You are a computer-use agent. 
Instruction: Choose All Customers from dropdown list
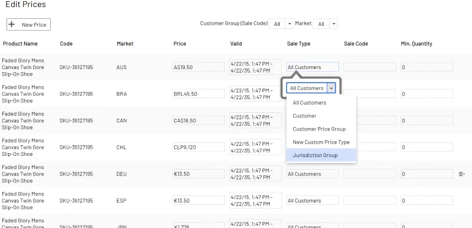(321, 103)
